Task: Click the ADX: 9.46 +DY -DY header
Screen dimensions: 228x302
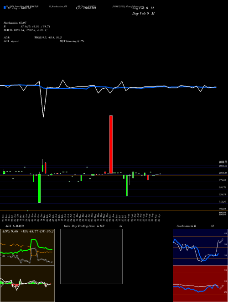Action: coord(28,231)
